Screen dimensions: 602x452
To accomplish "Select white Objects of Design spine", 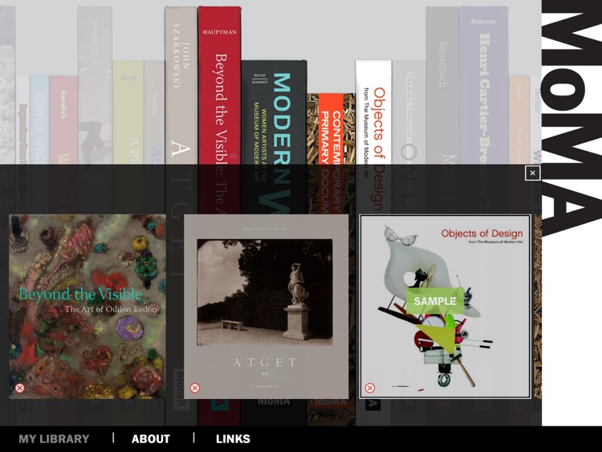I will coord(373,112).
